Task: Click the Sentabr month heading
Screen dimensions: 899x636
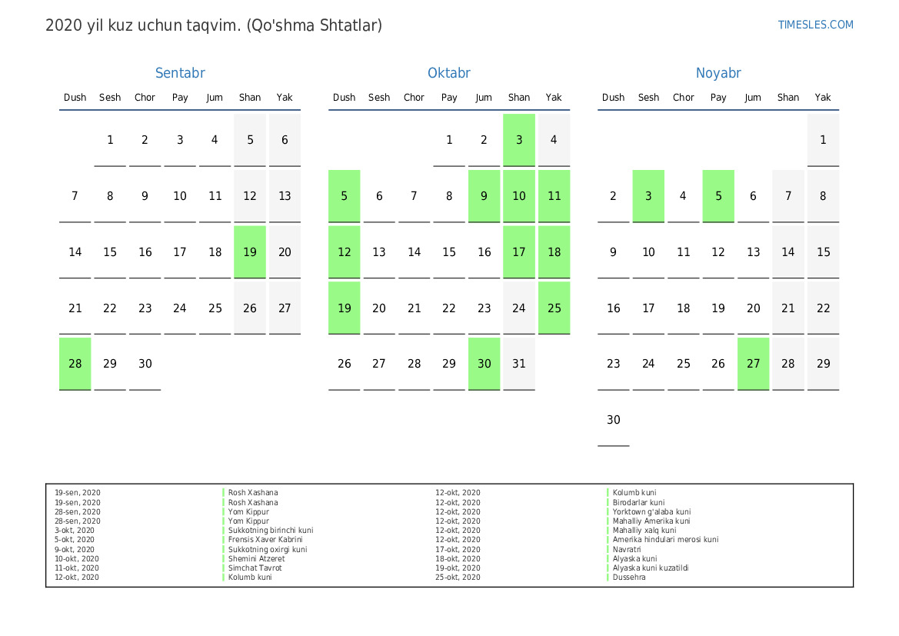Action: 180,73
